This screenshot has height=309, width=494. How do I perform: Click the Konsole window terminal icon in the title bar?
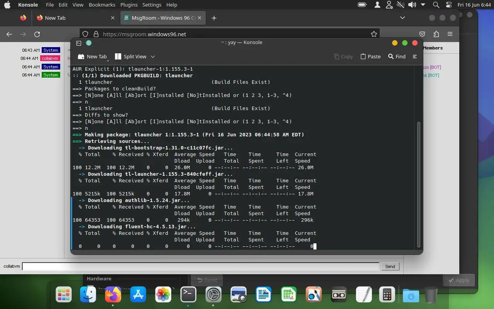tap(79, 43)
